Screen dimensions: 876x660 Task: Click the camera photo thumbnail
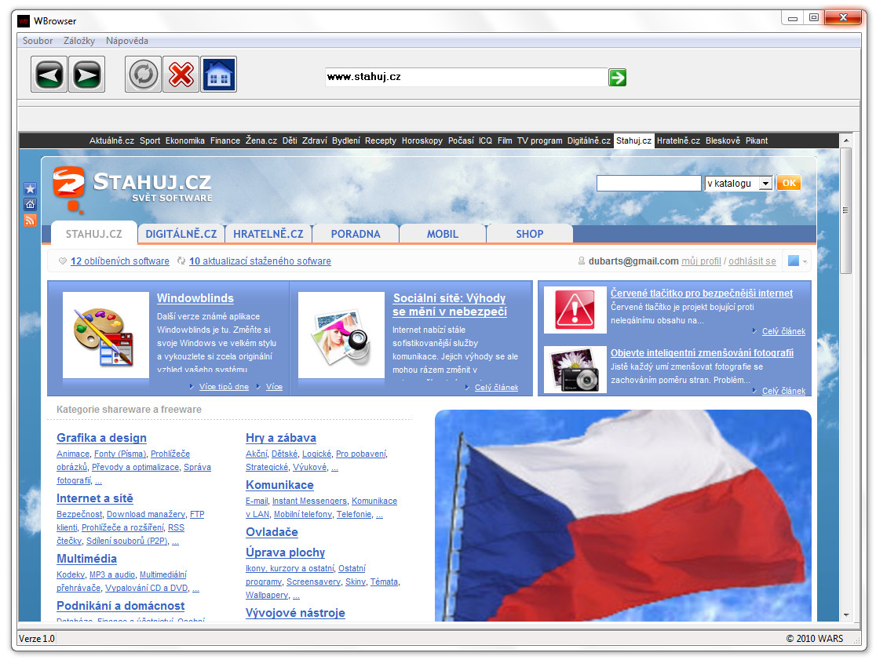click(x=575, y=369)
